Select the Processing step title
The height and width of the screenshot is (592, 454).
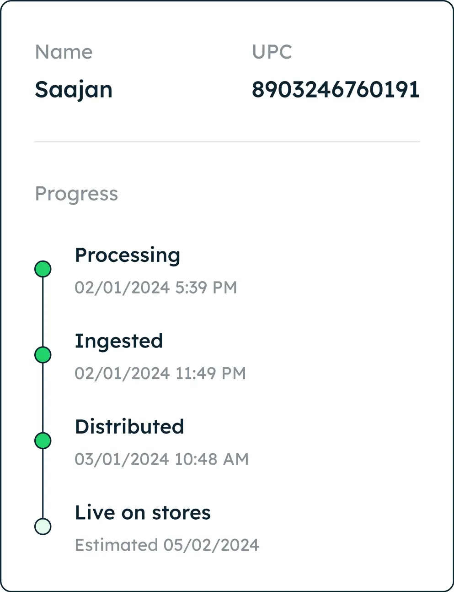coord(128,256)
